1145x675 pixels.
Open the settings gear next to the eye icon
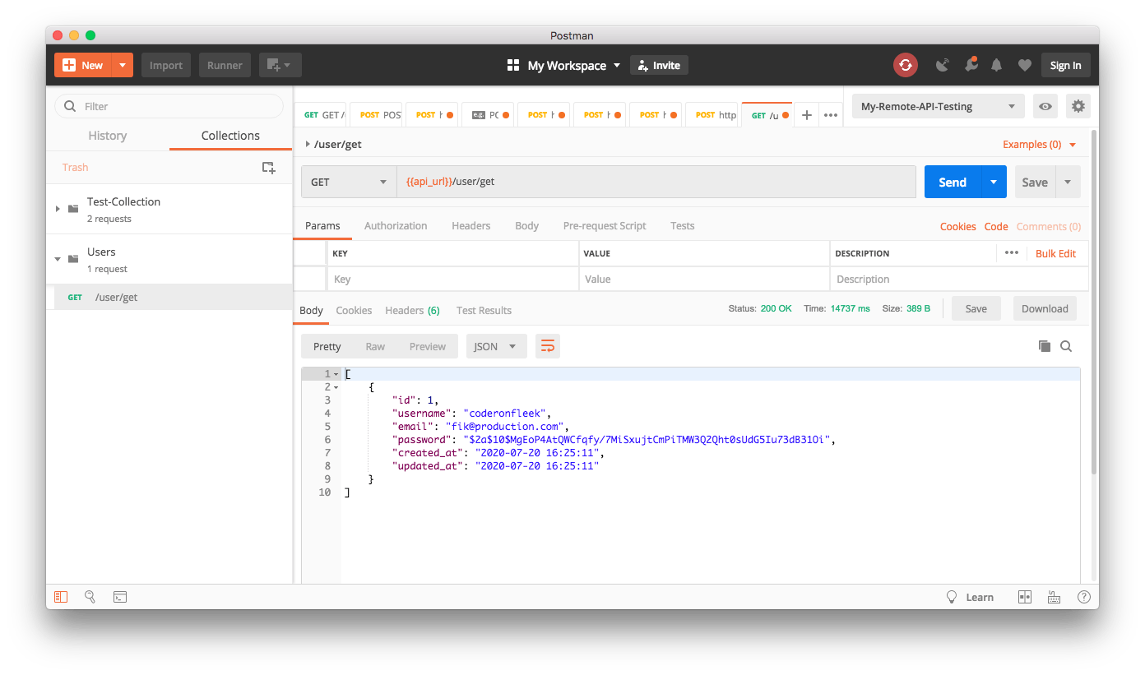tap(1078, 106)
